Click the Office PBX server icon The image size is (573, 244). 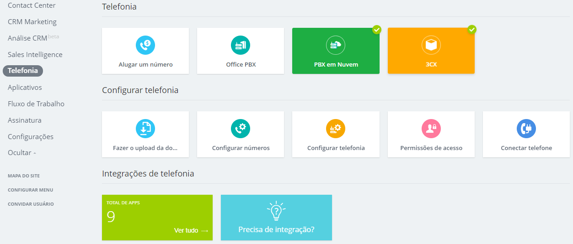tap(241, 45)
